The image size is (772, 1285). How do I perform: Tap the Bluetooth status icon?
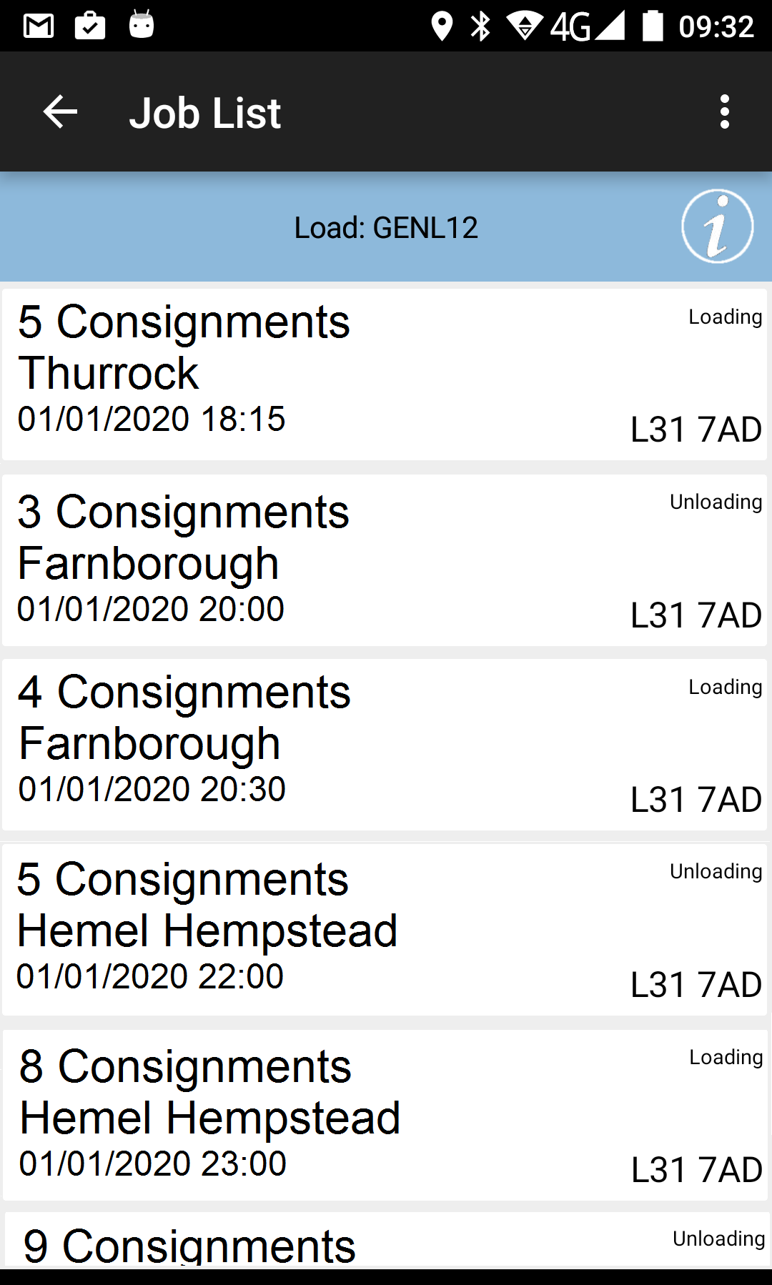pyautogui.click(x=481, y=26)
